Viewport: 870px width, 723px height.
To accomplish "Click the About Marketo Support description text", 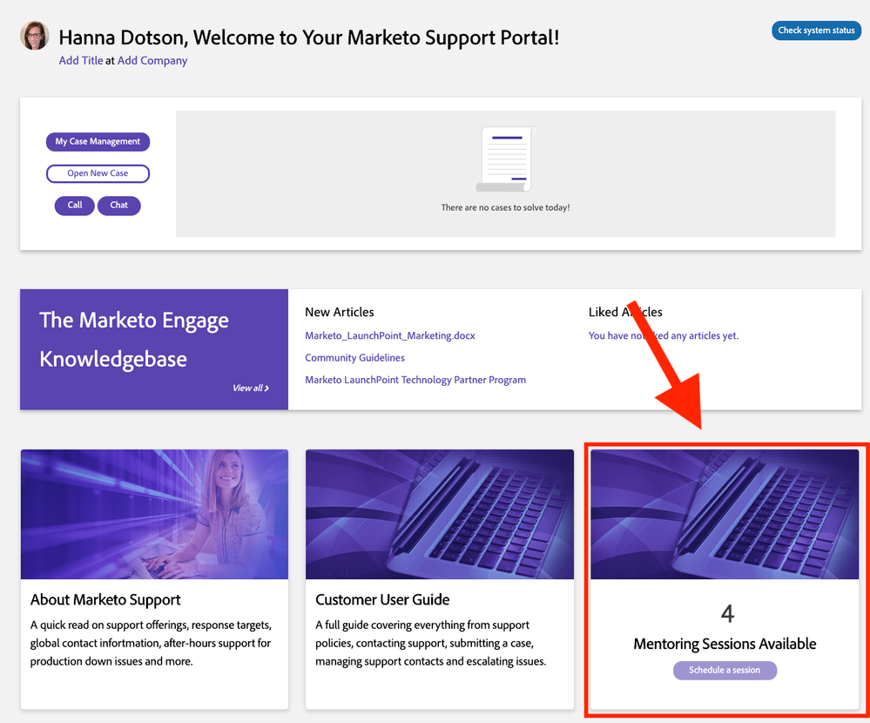I will point(151,643).
